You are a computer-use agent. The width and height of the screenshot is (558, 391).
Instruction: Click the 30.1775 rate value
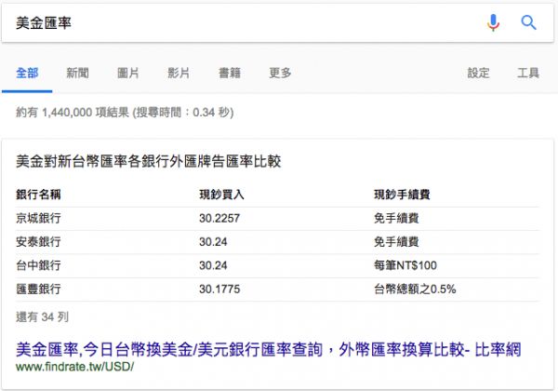[219, 289]
